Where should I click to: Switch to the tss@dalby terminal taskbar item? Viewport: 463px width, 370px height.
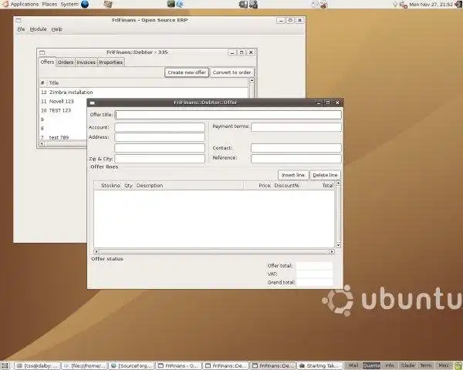pyautogui.click(x=37, y=366)
